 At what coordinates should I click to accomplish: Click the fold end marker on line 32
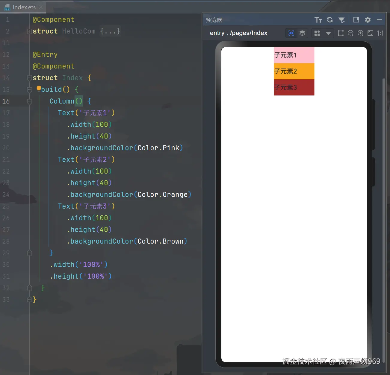point(29,288)
